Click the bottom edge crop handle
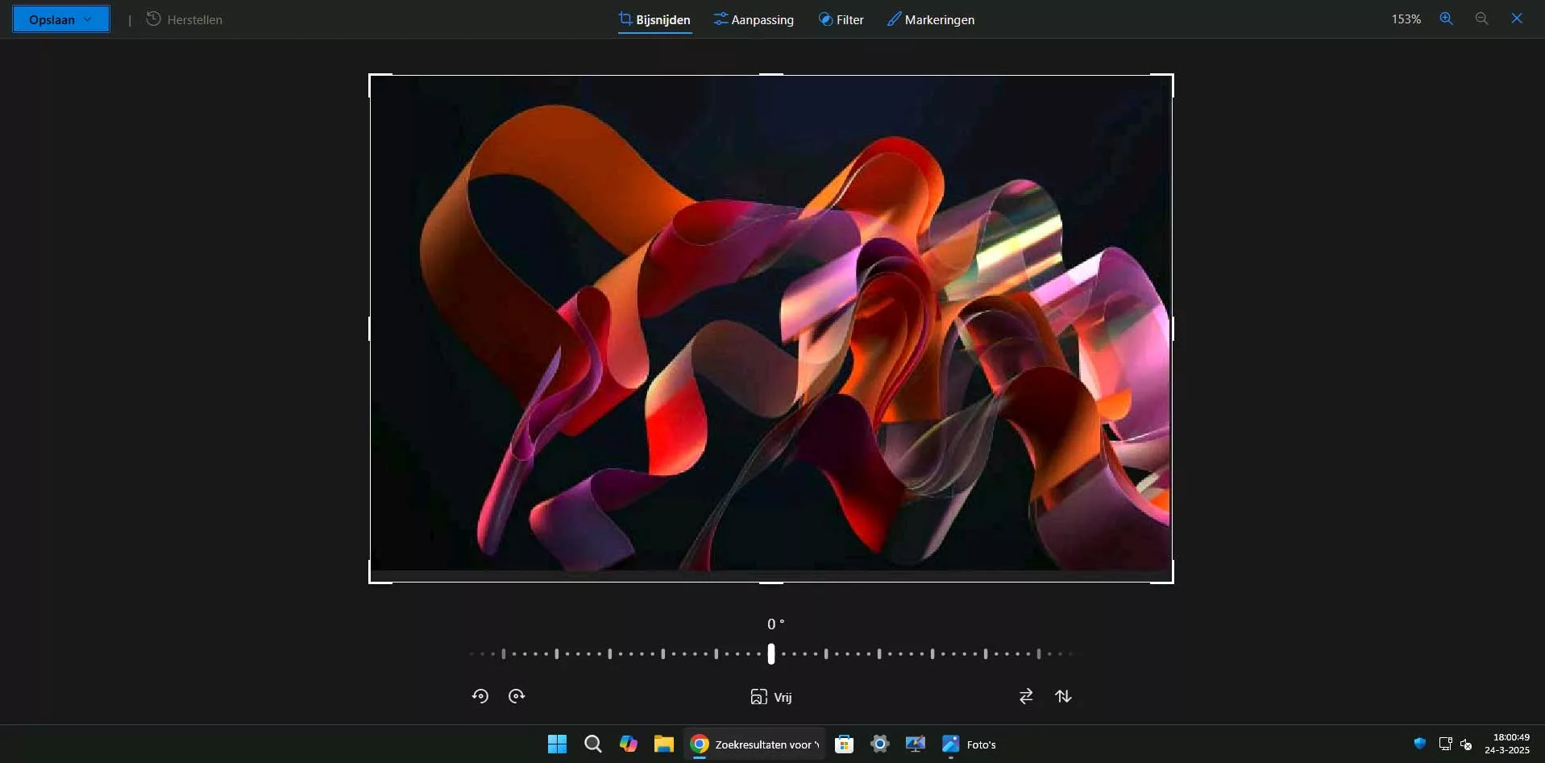Screen dimensions: 1545x763 771,582
